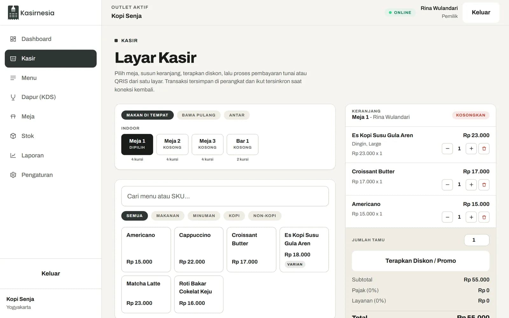Empty cart with Kosongkan button
This screenshot has width=509, height=318.
coord(471,115)
